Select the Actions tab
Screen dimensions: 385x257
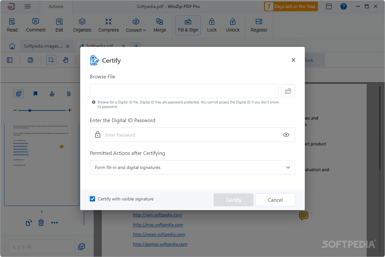pos(56,6)
